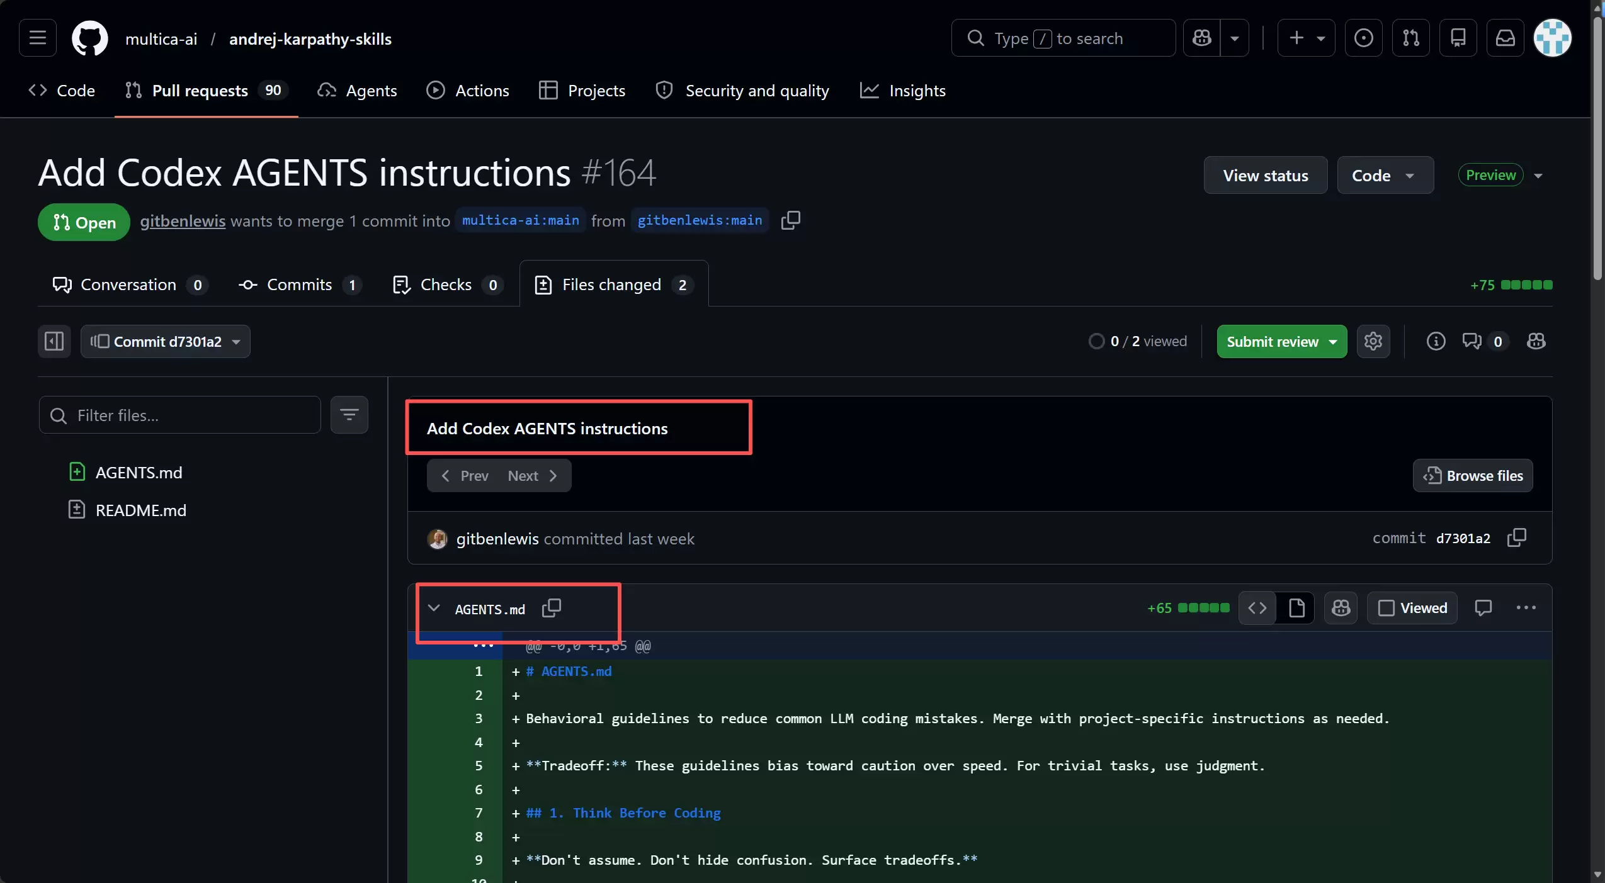The image size is (1605, 883).
Task: Open the pull requests icon in header
Action: click(x=1411, y=38)
